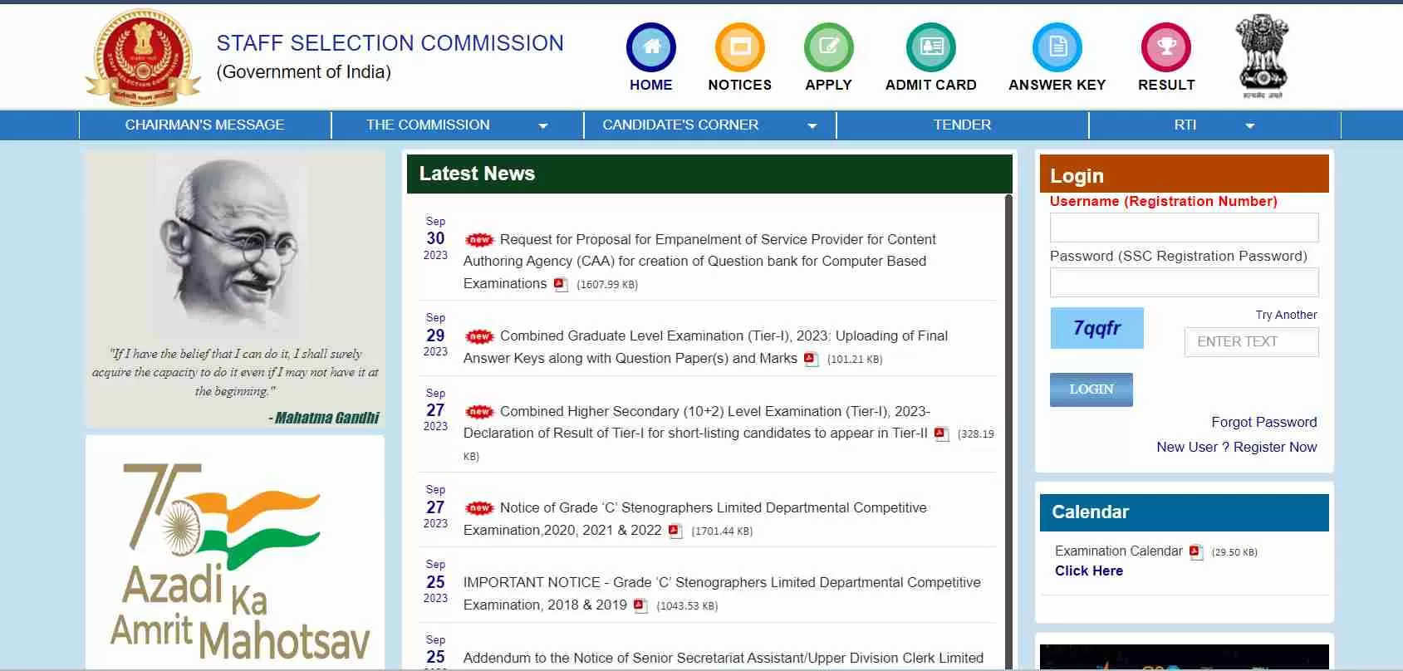Viewport: 1403px width, 671px height.
Task: Click the Ashoka emblem at top right
Action: pos(1263,55)
